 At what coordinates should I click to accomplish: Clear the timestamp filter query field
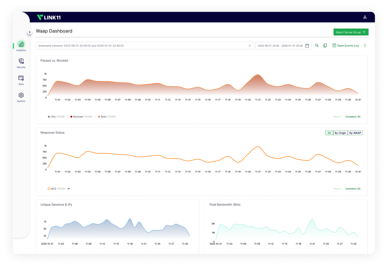coord(250,46)
